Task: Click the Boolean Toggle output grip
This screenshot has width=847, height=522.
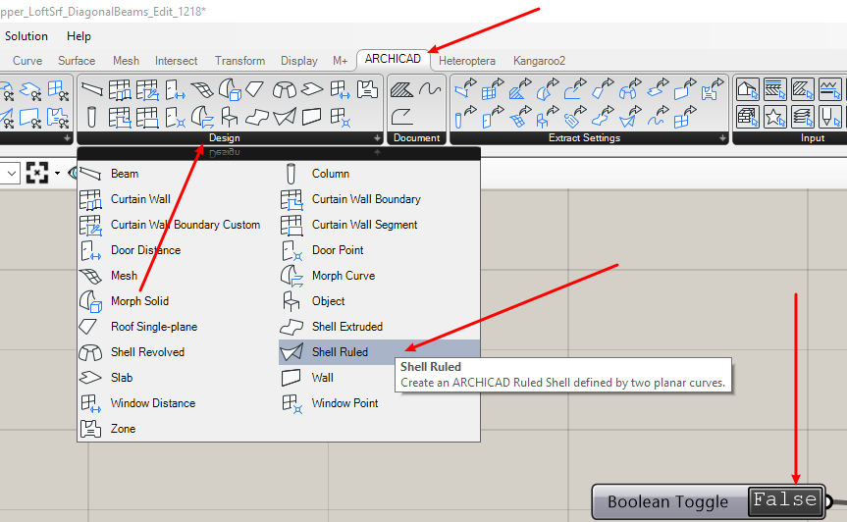Action: (828, 501)
